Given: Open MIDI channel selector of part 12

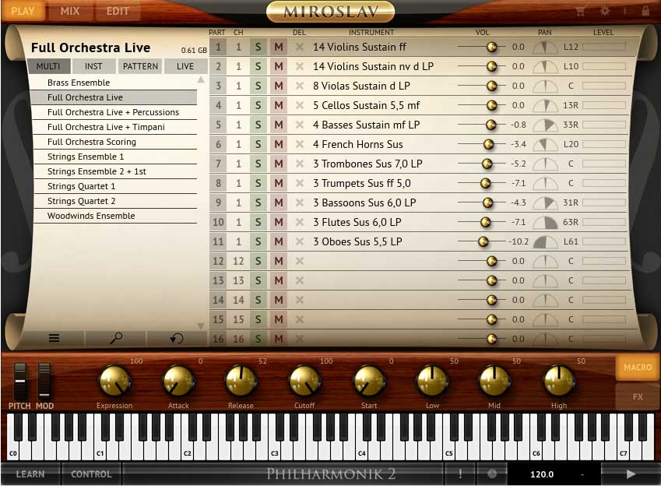Looking at the screenshot, I should click(238, 261).
